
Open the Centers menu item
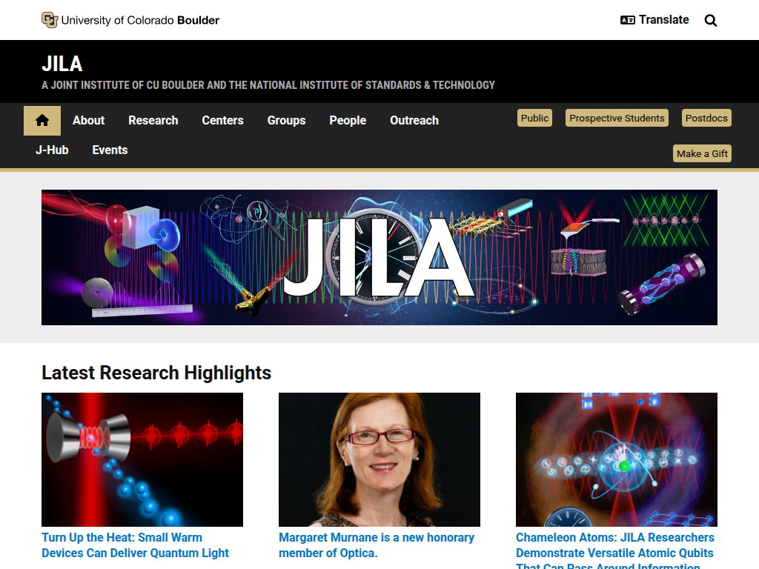(222, 121)
